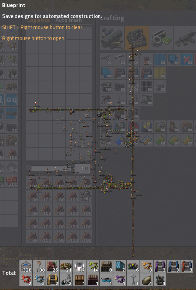Click the stone stack showing 50

86,197
